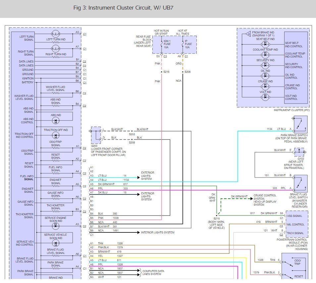Click the Fig 3 Instrument Cluster Circuit title
Image resolution: width=316 pixels, height=283 pixels.
pos(123,8)
